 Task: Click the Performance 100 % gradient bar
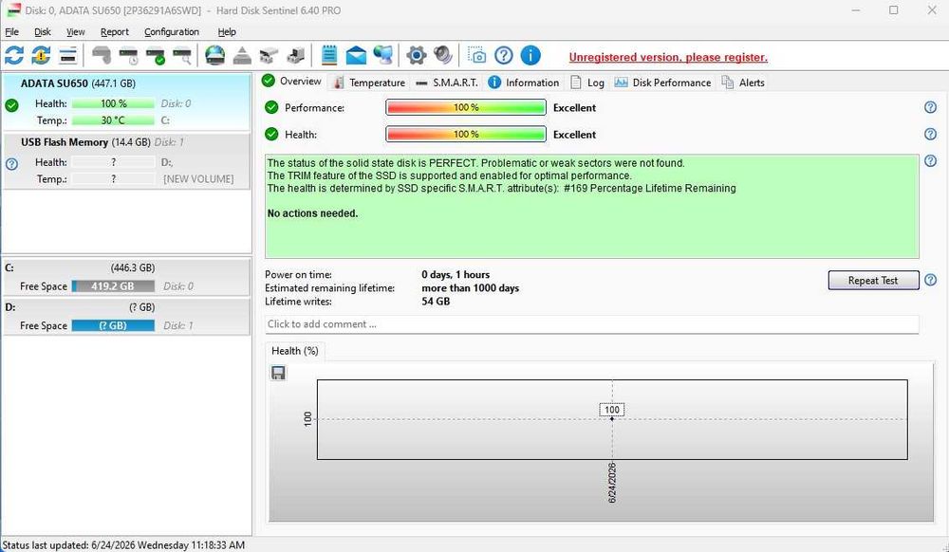coord(466,107)
